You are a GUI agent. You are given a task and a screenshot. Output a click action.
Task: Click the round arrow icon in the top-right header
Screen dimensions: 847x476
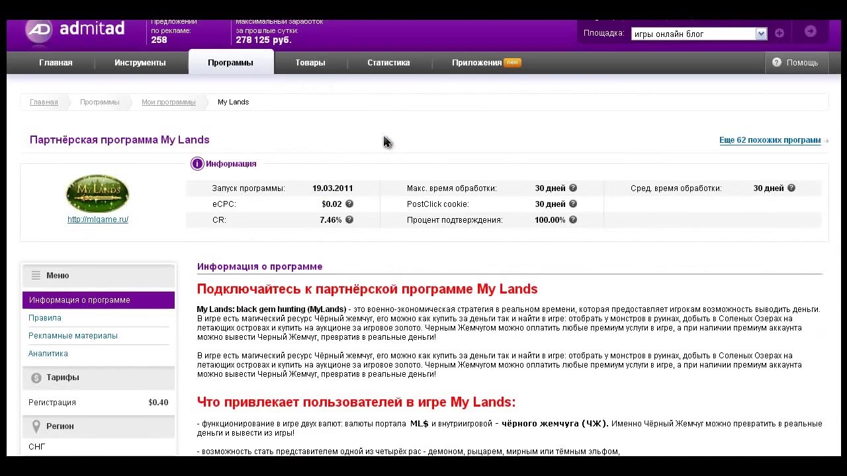[x=810, y=31]
